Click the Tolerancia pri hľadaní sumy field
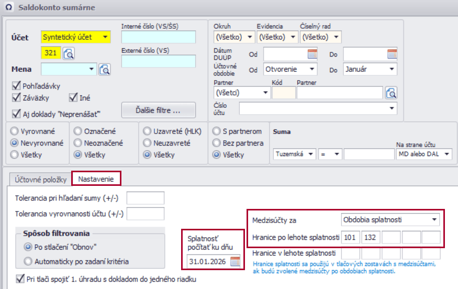Screen dimensions: 458x289 pyautogui.click(x=145, y=198)
